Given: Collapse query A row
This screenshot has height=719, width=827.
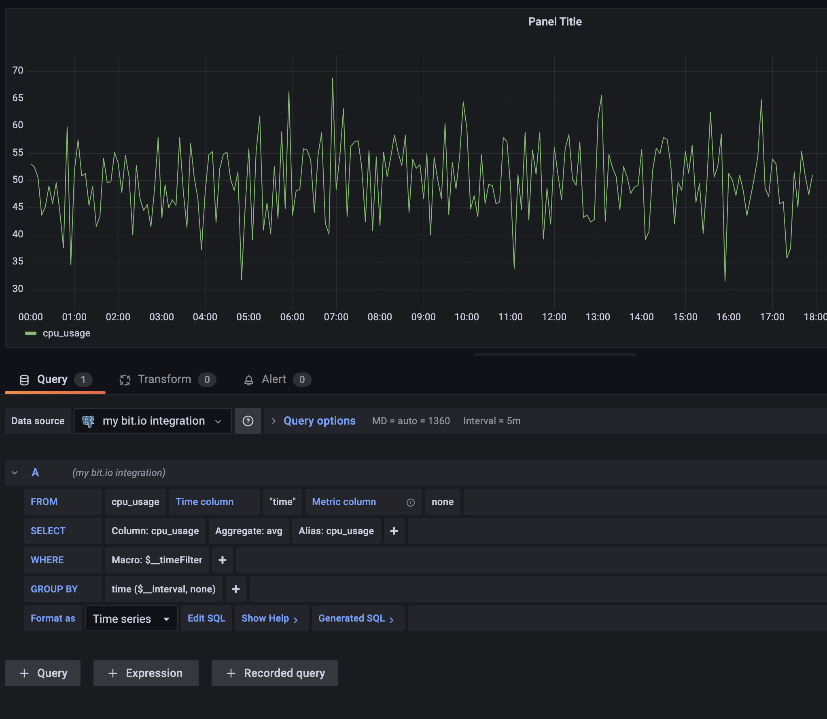Looking at the screenshot, I should pyautogui.click(x=15, y=473).
